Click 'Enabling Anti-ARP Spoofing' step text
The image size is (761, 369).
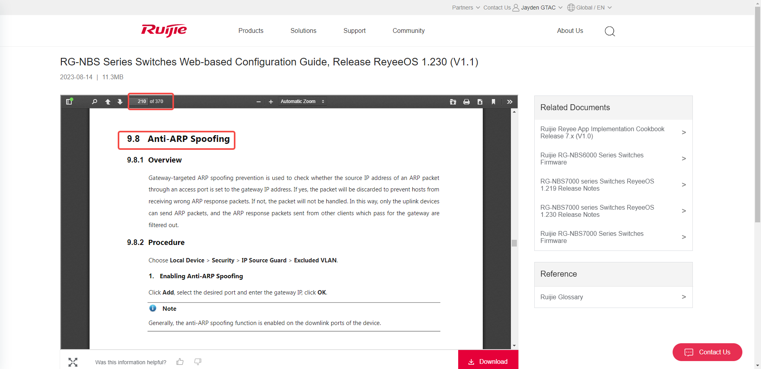[x=201, y=276]
